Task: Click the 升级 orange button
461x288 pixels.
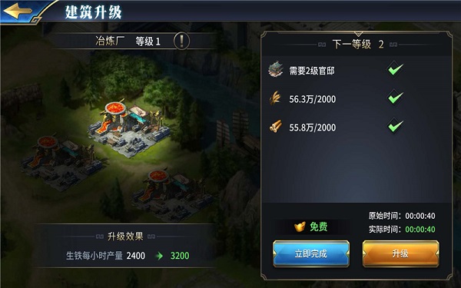Action: 401,254
